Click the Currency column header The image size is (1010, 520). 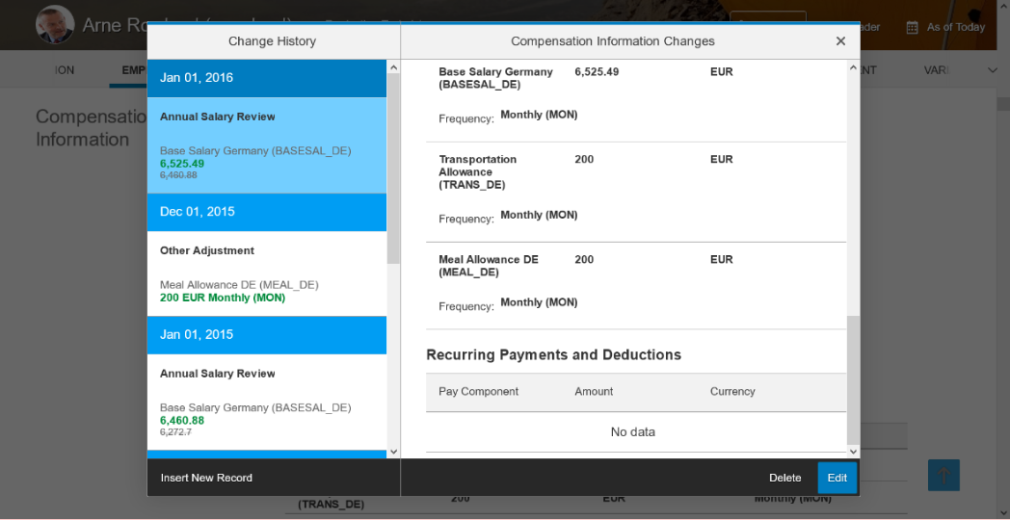[x=732, y=391]
